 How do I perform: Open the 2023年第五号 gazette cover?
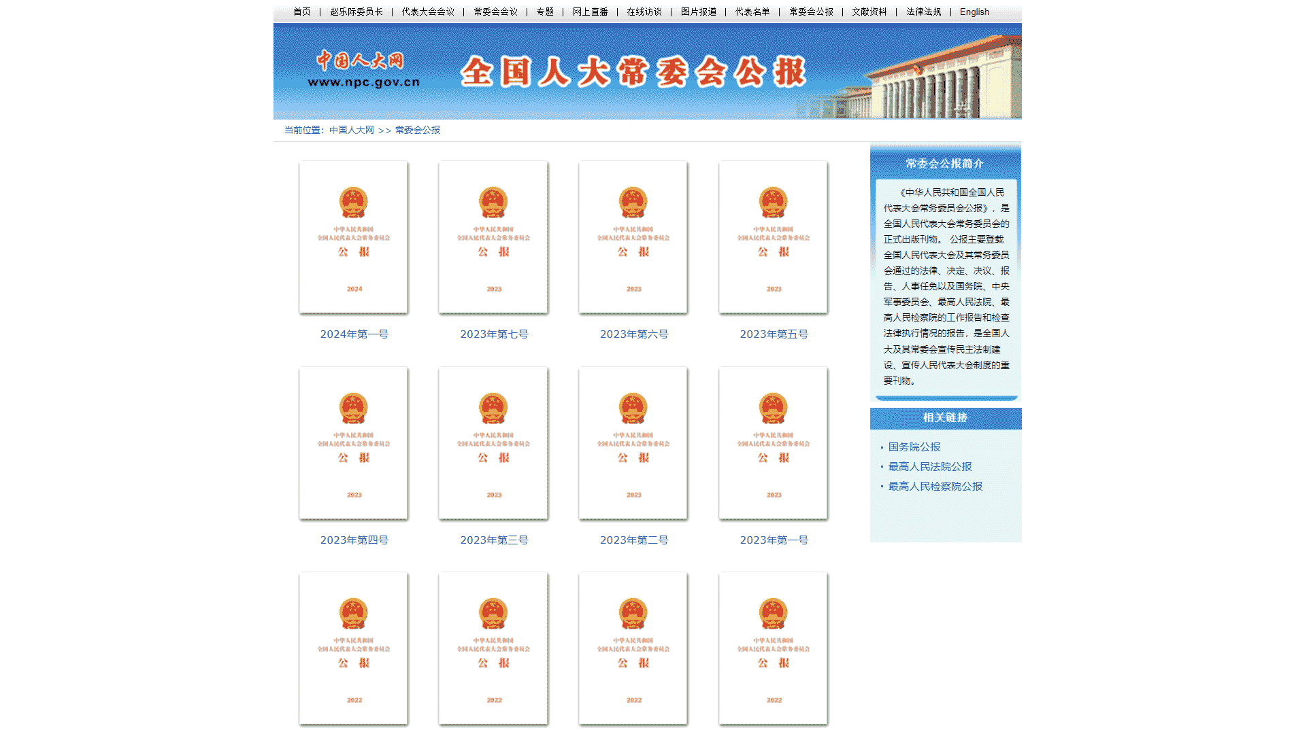click(774, 237)
